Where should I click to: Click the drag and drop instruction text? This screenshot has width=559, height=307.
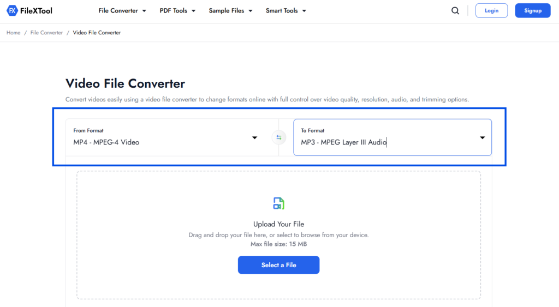tap(279, 235)
